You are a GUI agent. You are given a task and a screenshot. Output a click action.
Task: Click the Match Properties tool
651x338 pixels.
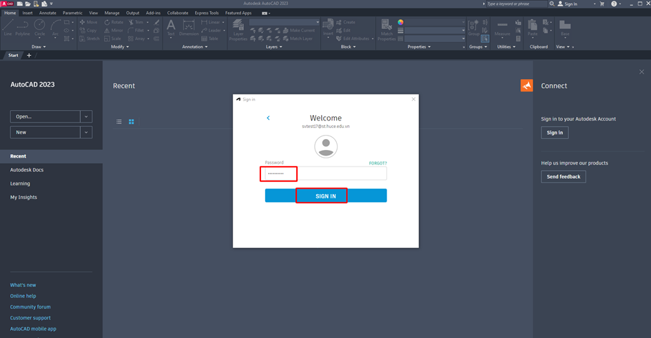click(x=386, y=30)
